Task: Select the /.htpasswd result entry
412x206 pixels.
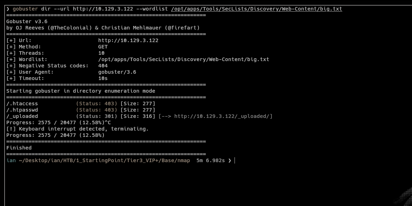Action: tap(22, 110)
